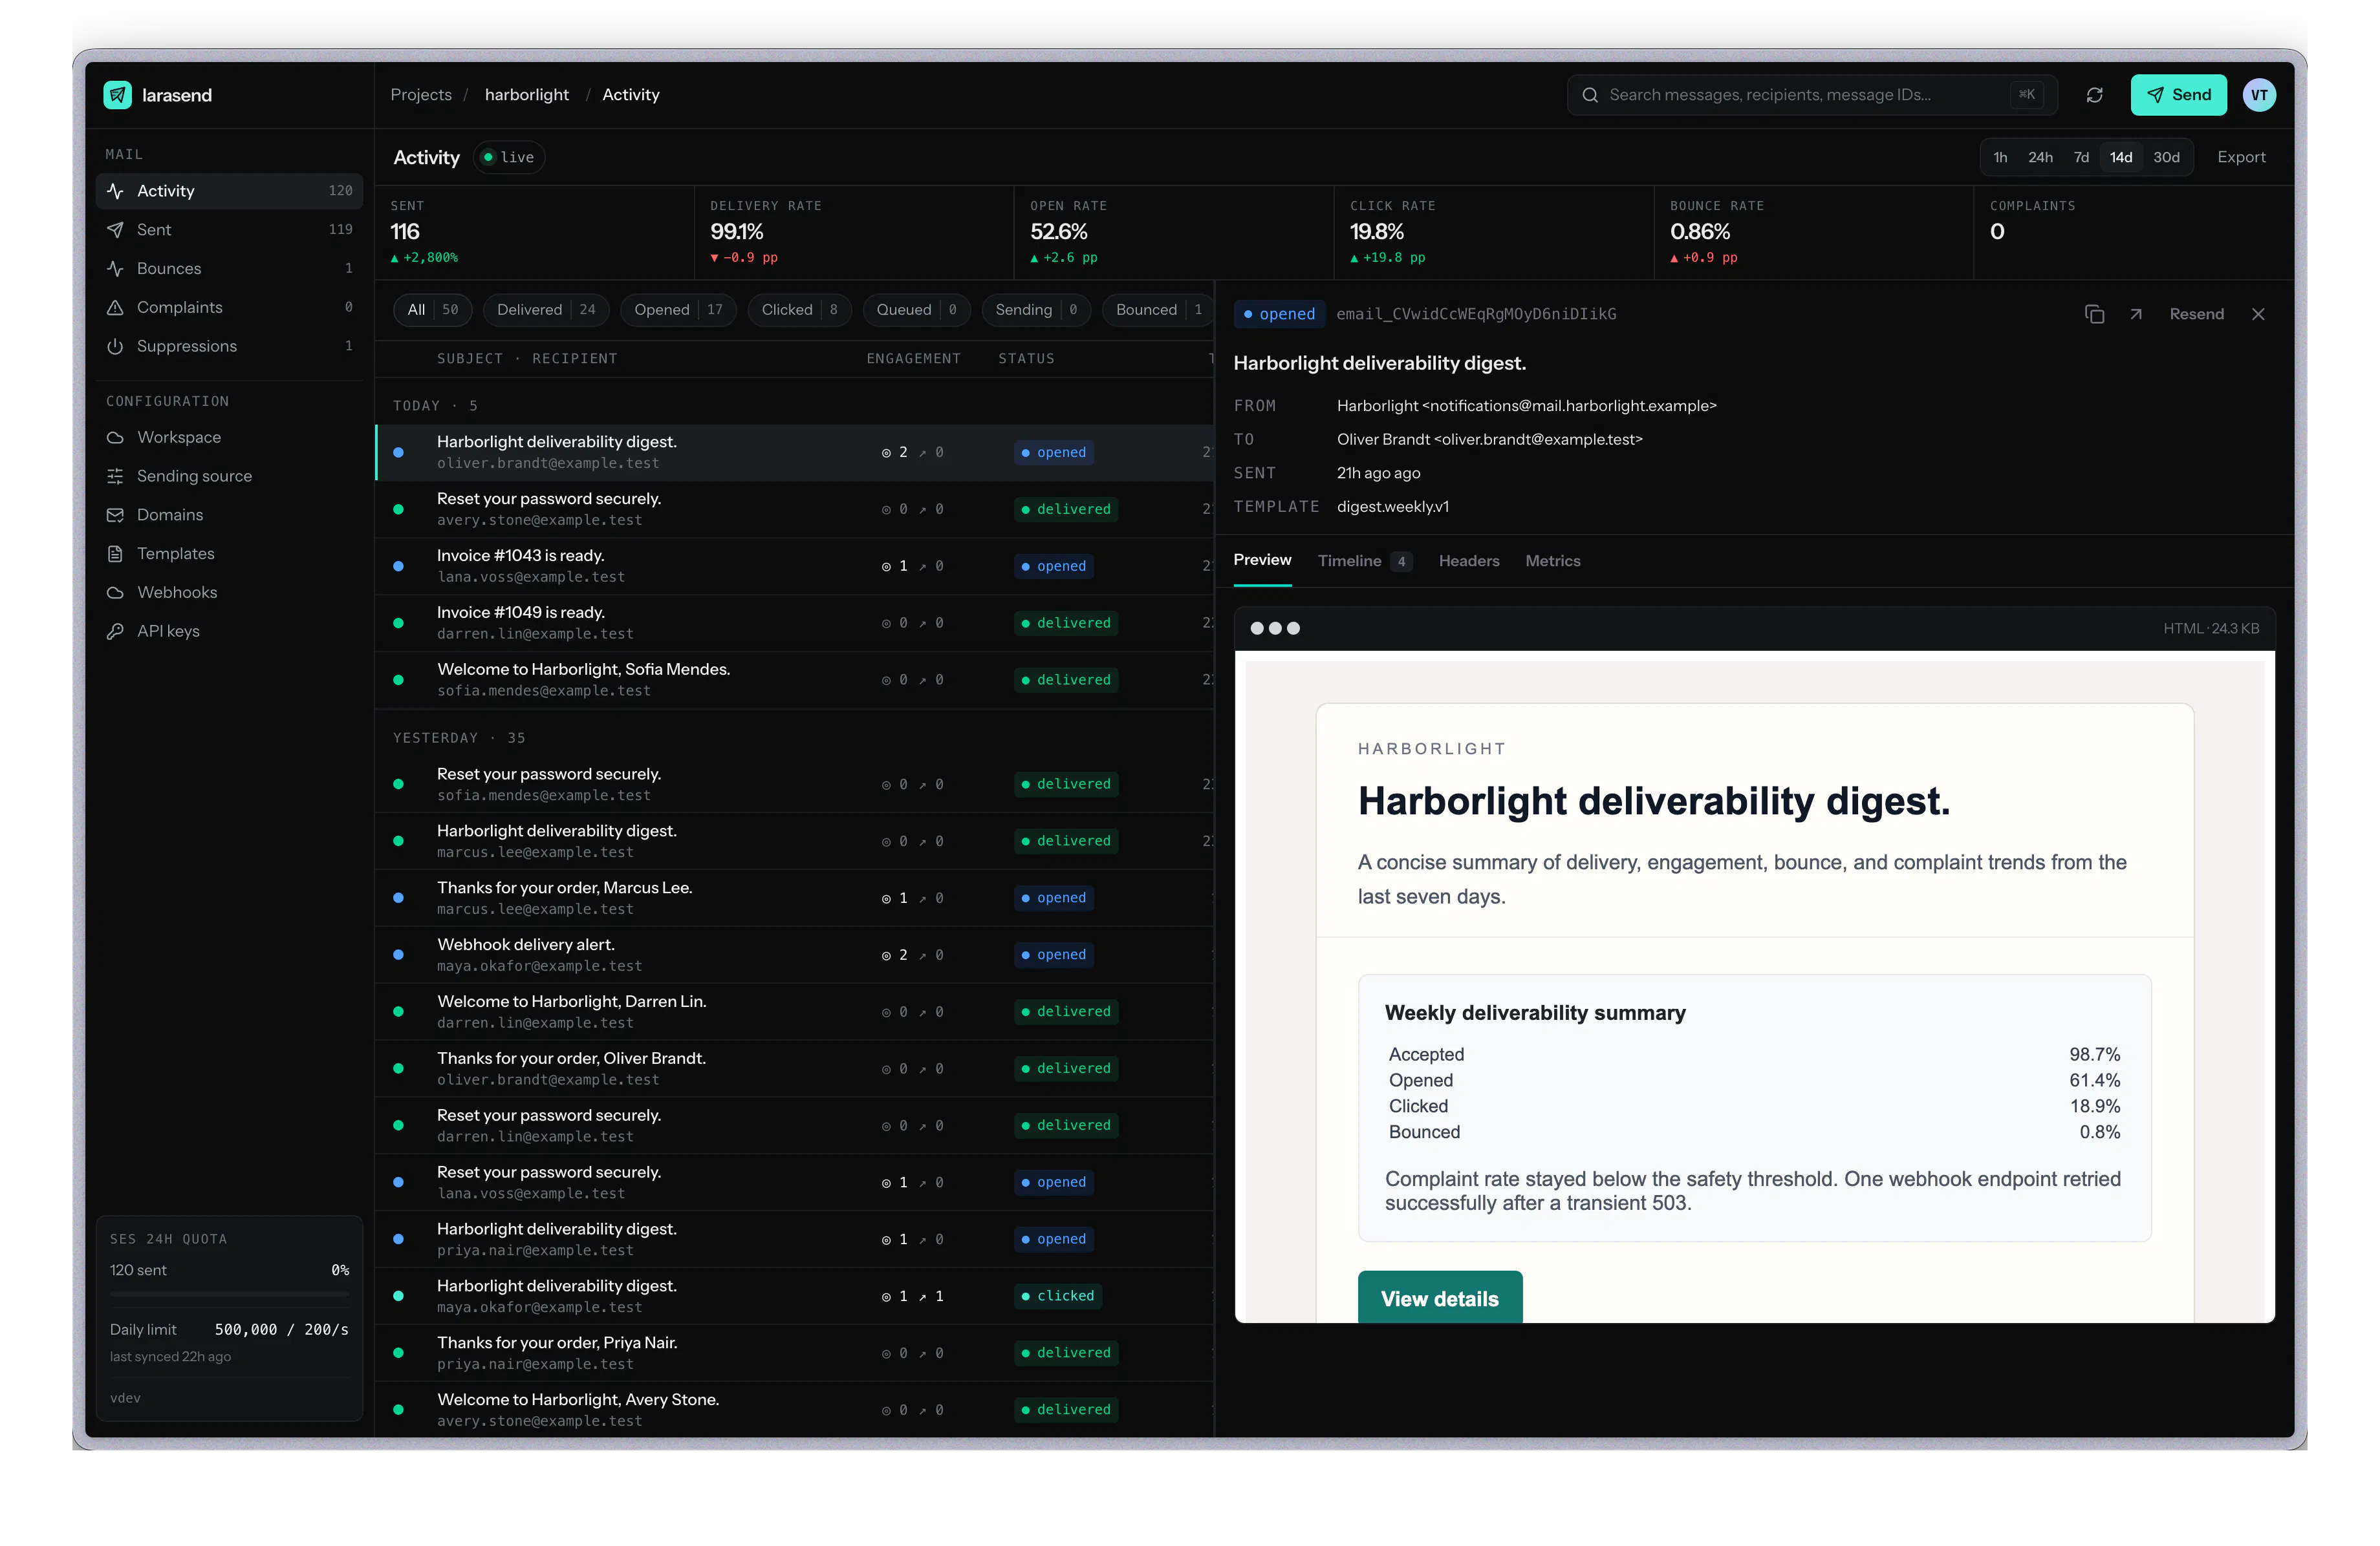Click the refresh icon in top bar
This screenshot has height=1546, width=2380.
coord(2094,95)
